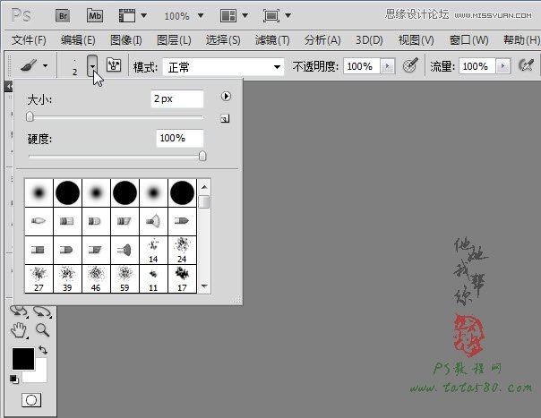Open the 模式 blending mode dropdown showing 正常

(x=223, y=66)
